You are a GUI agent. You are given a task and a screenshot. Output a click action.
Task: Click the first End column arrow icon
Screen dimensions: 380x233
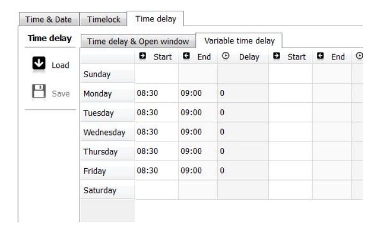(x=186, y=56)
